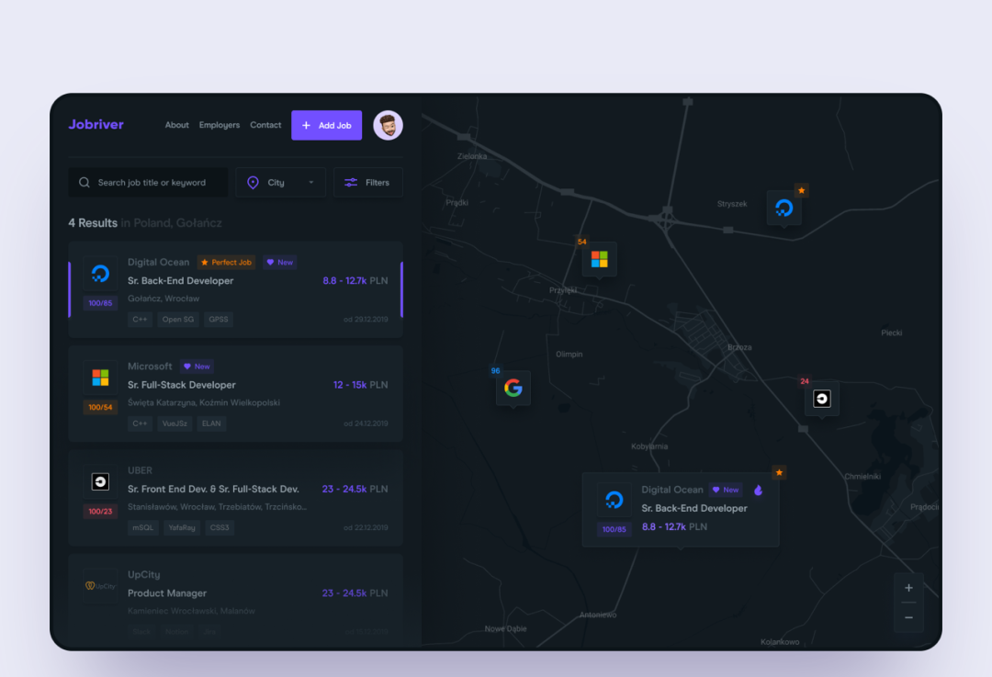Select the Perfect Job badge
992x677 pixels.
(226, 262)
